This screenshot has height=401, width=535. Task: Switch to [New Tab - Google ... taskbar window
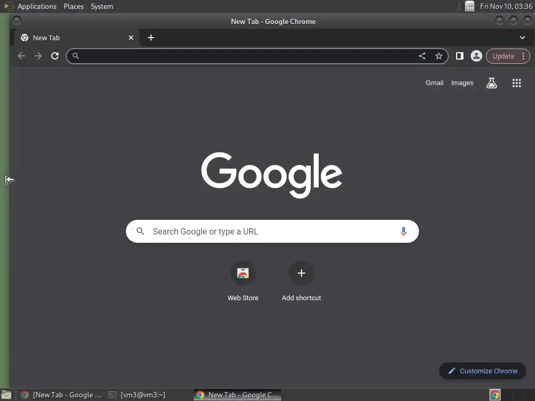pyautogui.click(x=61, y=395)
